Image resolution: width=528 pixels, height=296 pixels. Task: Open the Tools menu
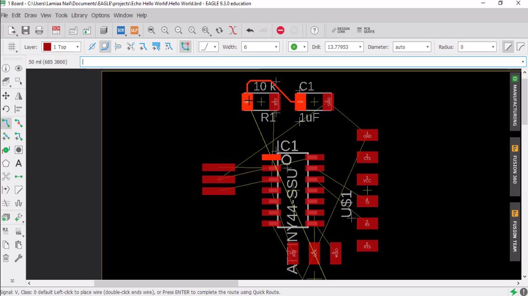[x=61, y=15]
